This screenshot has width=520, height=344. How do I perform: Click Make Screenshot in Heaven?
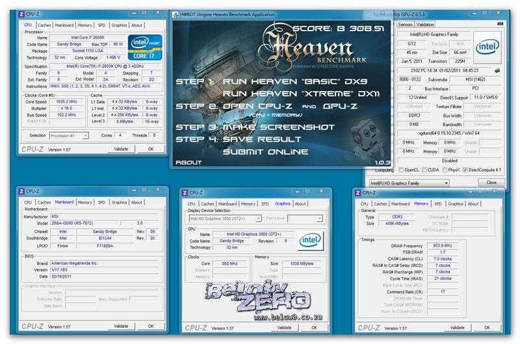click(x=279, y=127)
